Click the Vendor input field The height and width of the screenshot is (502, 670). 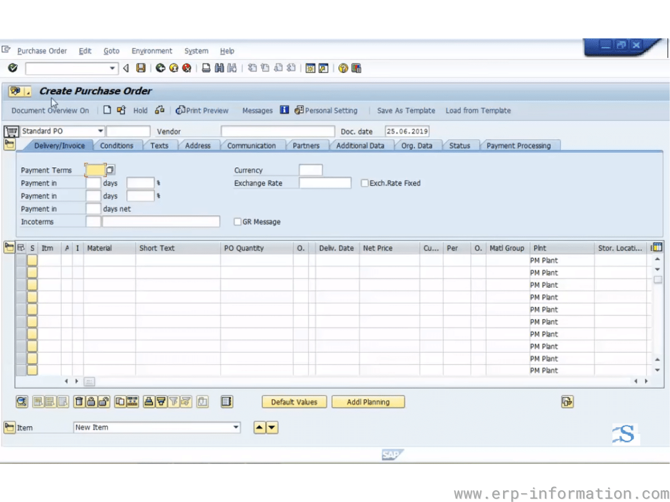(278, 131)
